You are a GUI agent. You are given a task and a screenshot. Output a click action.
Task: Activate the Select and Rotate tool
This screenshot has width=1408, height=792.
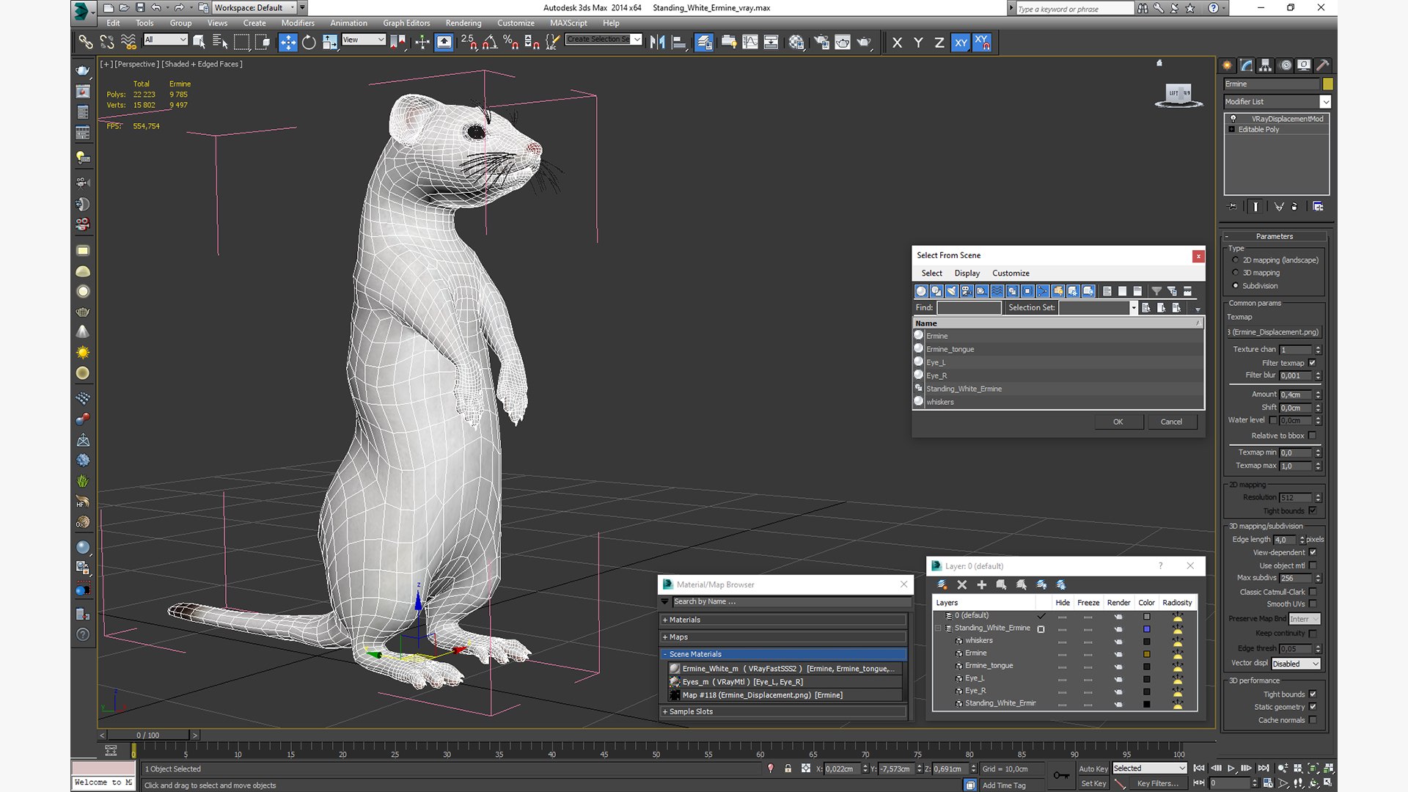pyautogui.click(x=309, y=43)
